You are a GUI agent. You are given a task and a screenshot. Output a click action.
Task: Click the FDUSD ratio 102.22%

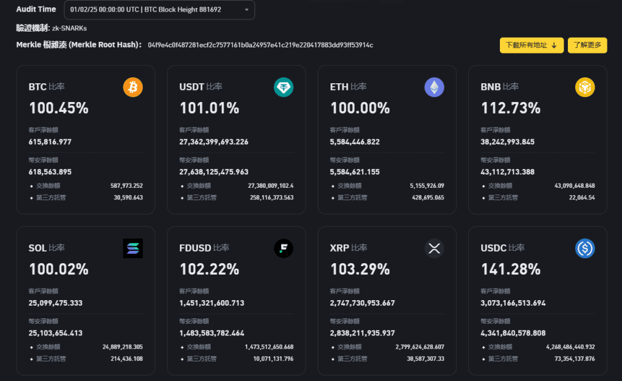pos(210,269)
